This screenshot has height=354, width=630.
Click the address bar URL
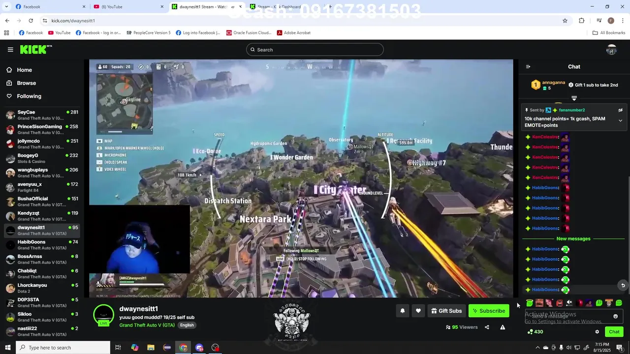pos(73,21)
